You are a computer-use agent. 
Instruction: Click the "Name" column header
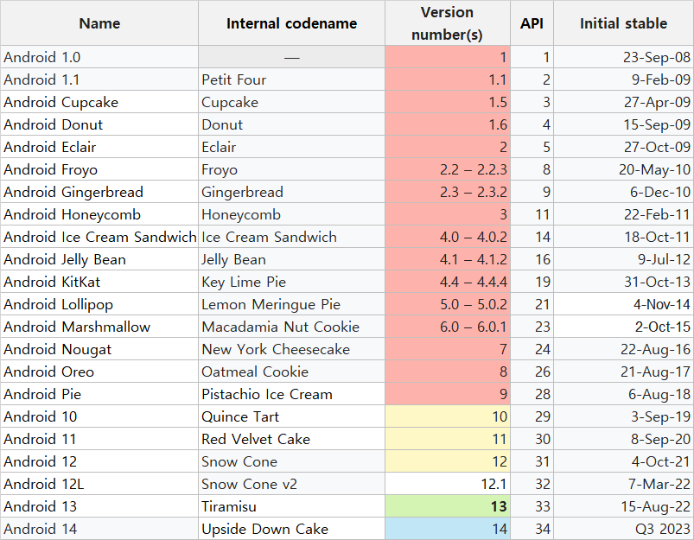99,23
